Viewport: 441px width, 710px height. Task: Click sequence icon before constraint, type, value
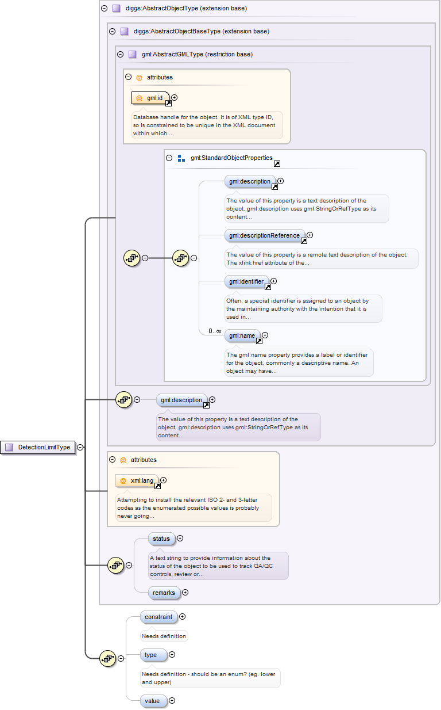pos(108,659)
